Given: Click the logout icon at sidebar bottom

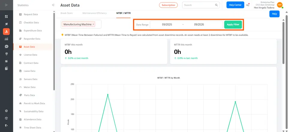Looking at the screenshot, I should [6, 126].
